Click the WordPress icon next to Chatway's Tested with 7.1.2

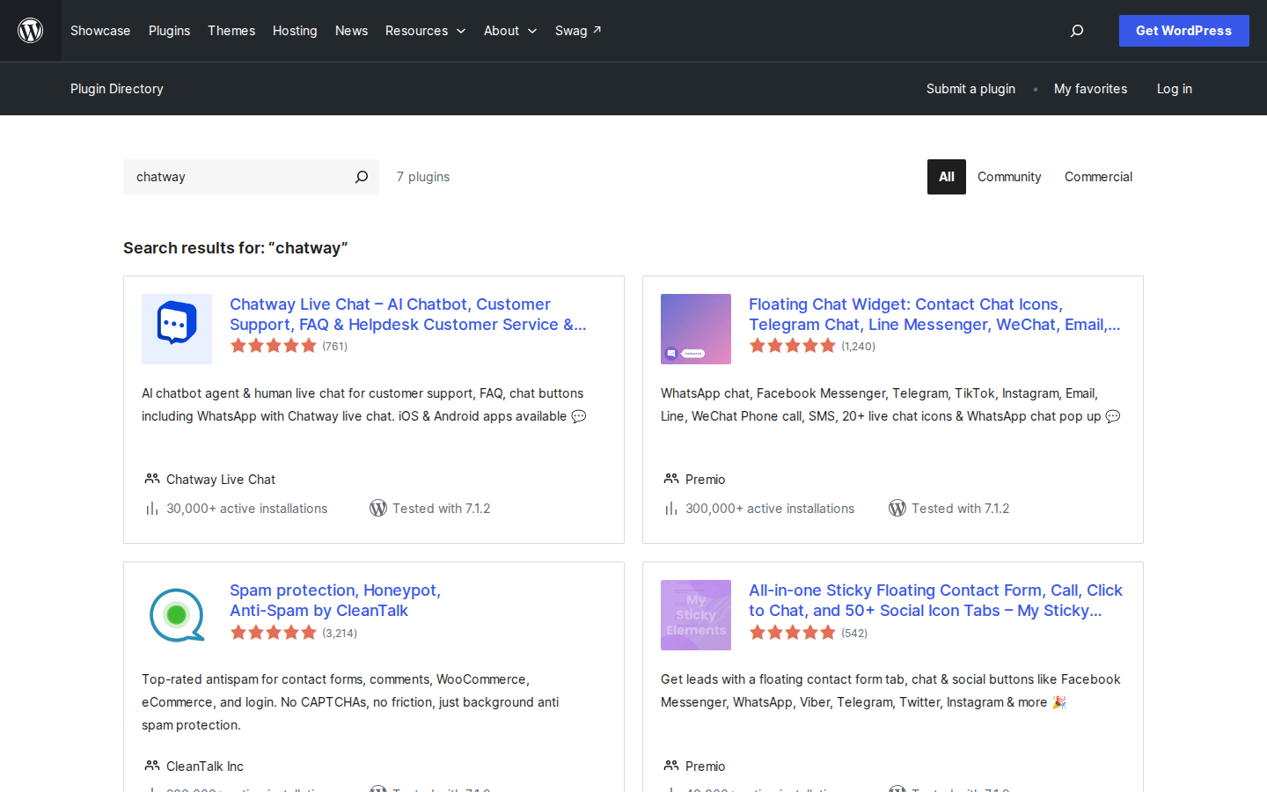point(378,509)
